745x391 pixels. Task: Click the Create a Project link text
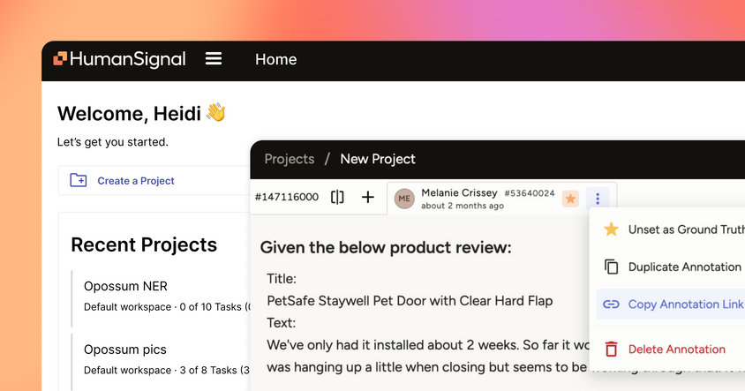coord(136,181)
